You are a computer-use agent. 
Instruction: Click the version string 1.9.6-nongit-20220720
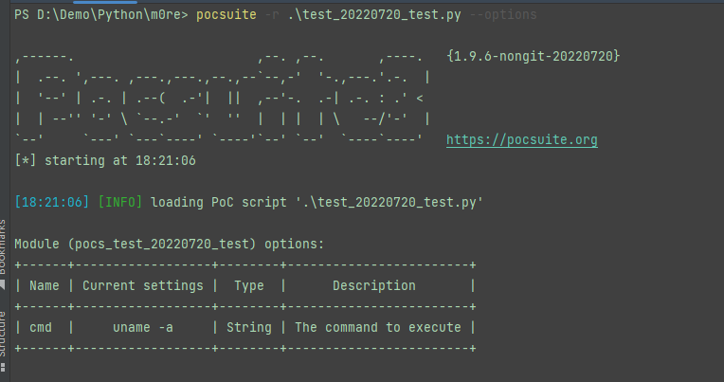(x=534, y=56)
